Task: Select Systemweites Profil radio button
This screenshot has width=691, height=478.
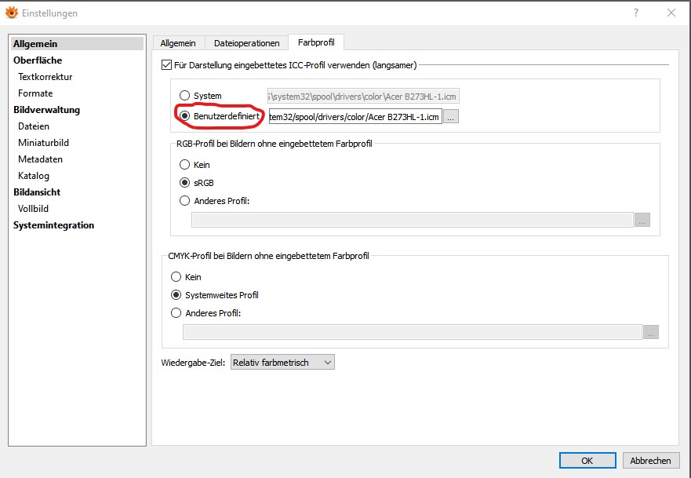Action: click(x=176, y=295)
